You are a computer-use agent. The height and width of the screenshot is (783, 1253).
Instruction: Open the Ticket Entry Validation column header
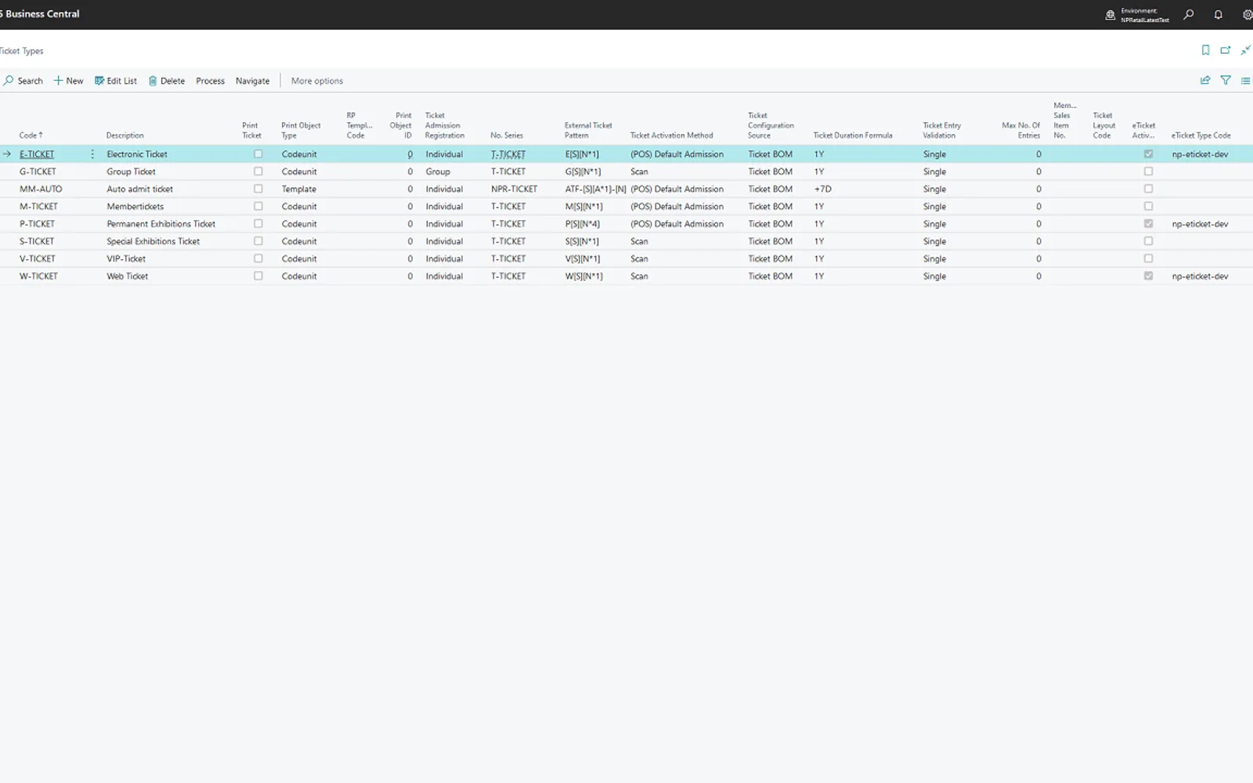point(941,130)
